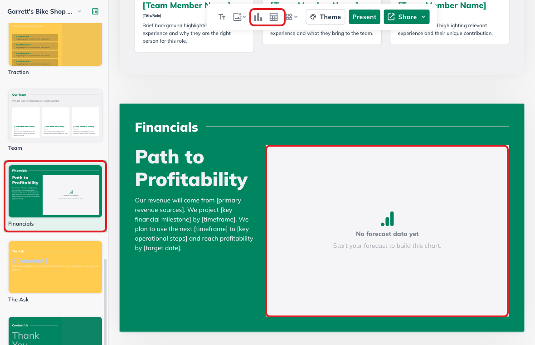Open the layout blocks dropdown in toolbar
The height and width of the screenshot is (345, 535).
pyautogui.click(x=292, y=17)
